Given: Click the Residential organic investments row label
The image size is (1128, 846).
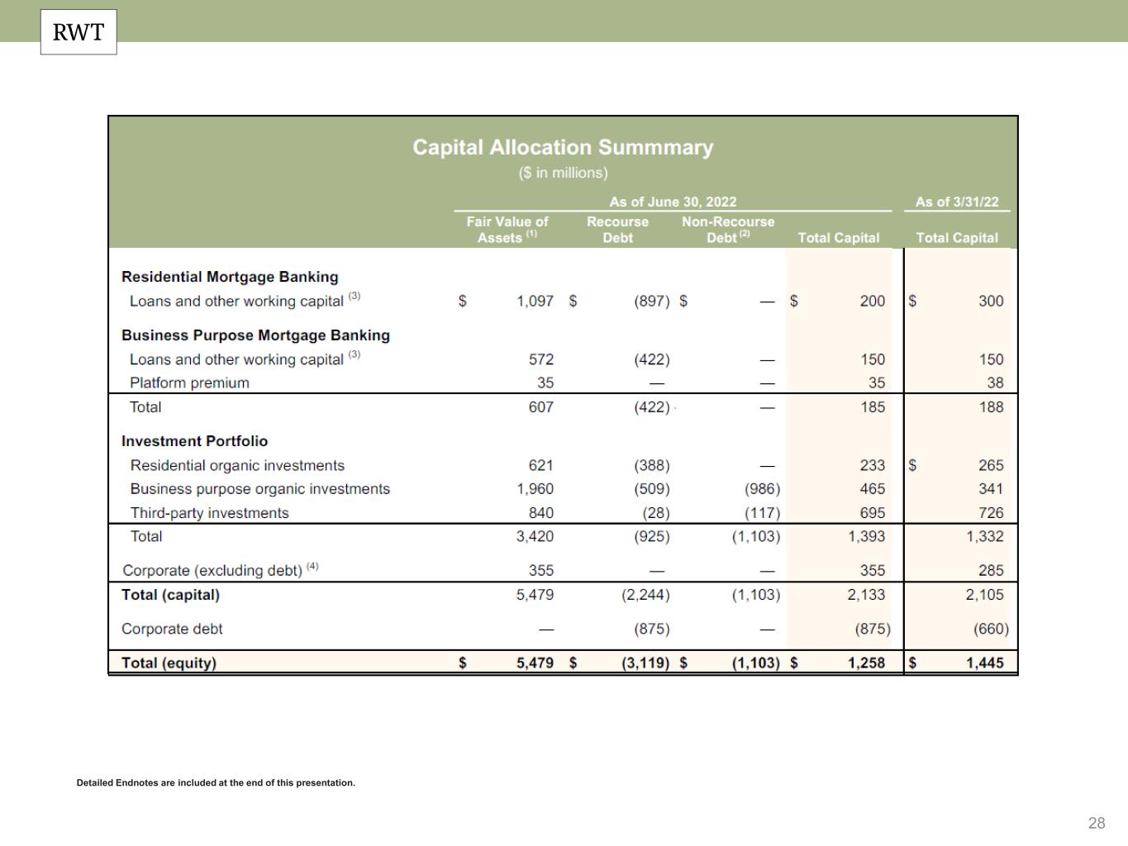Looking at the screenshot, I should tap(237, 466).
